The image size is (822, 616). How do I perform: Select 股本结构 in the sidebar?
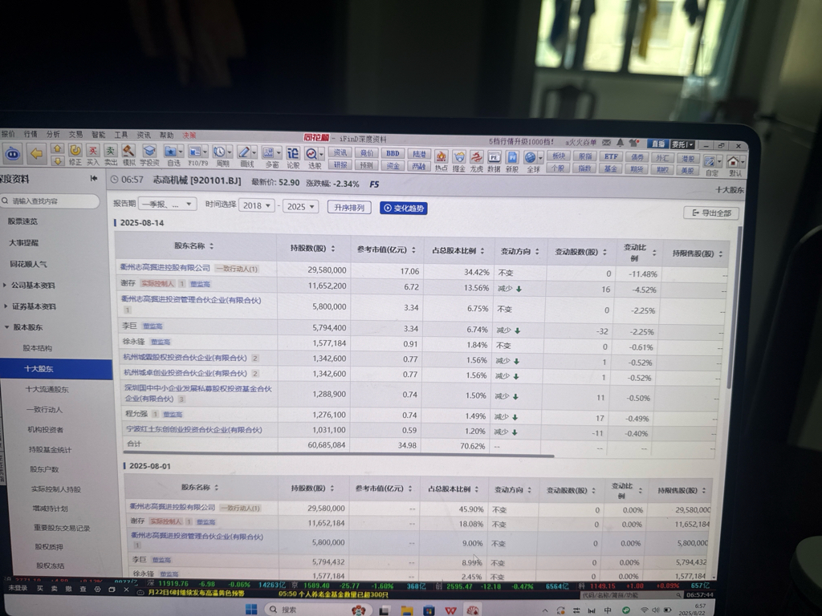[37, 348]
